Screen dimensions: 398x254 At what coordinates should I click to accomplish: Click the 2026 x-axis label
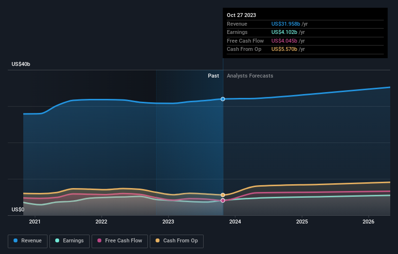pyautogui.click(x=368, y=222)
